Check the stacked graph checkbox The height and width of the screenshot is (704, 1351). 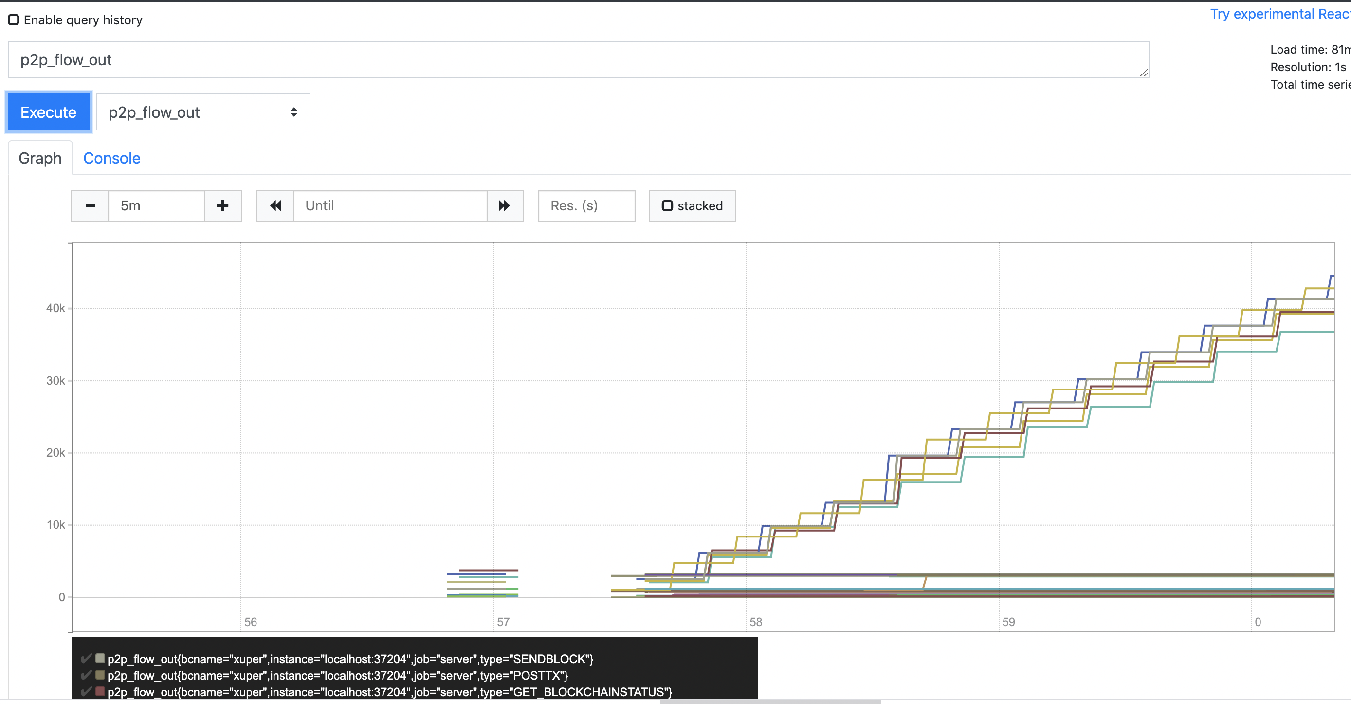(667, 205)
